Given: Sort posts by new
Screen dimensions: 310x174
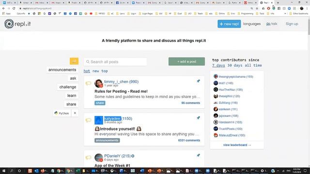Looking at the screenshot, I should click(x=96, y=71).
